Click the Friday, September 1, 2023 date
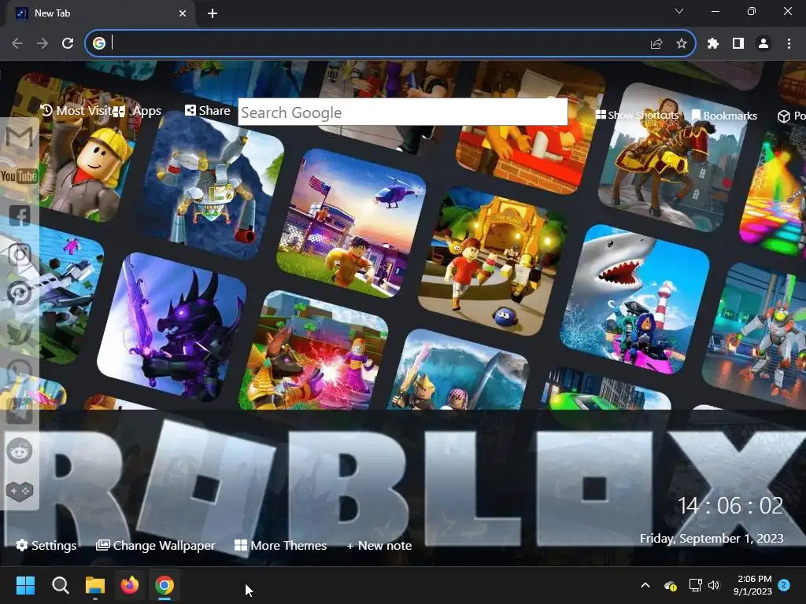The height and width of the screenshot is (604, 806). [712, 538]
